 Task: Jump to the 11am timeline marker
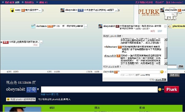57,71
